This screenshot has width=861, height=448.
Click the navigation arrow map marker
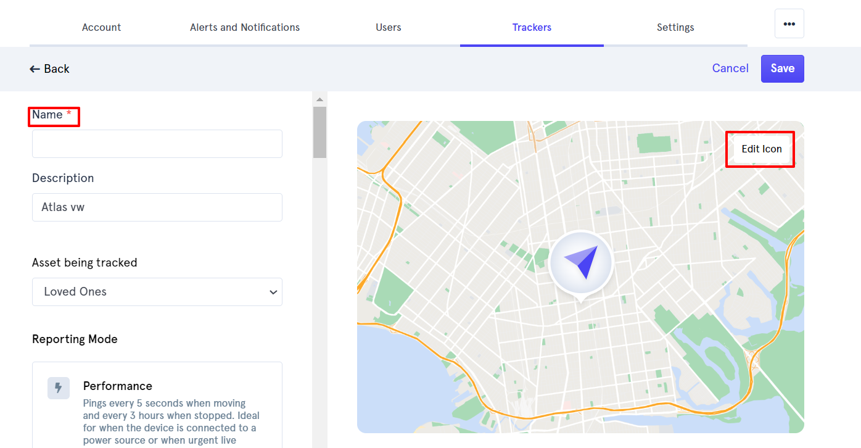pyautogui.click(x=580, y=263)
